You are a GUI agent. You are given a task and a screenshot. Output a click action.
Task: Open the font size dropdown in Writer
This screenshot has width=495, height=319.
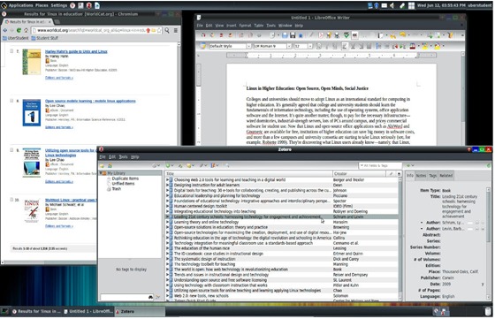coord(310,46)
